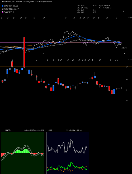Open the MACD histogram chart panel
This screenshot has width=132, height=174.
pyautogui.click(x=22, y=153)
